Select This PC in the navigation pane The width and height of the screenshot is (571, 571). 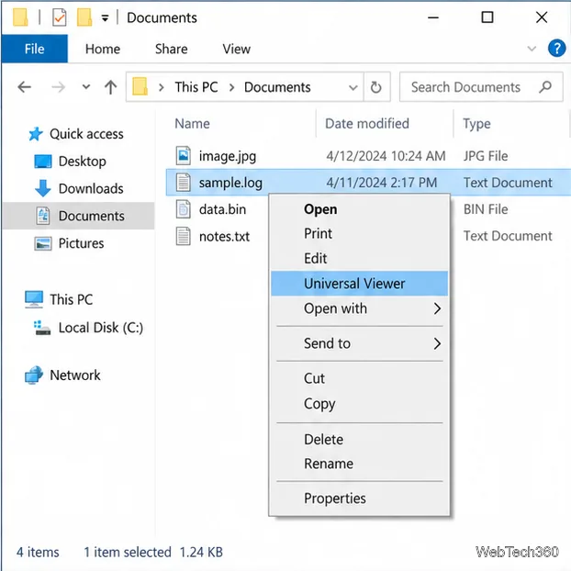point(72,299)
